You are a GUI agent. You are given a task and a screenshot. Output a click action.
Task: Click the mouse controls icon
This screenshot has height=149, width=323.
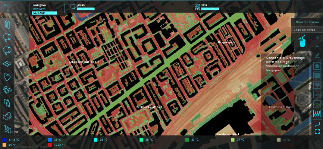tap(302, 42)
